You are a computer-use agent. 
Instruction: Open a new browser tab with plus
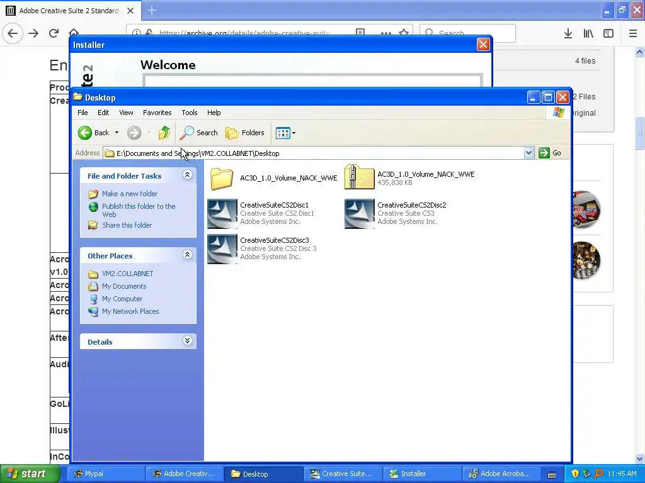pyautogui.click(x=152, y=10)
